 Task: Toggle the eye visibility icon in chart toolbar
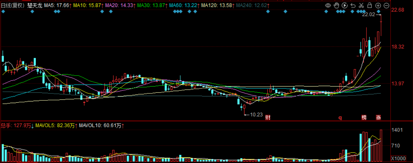point(328,5)
